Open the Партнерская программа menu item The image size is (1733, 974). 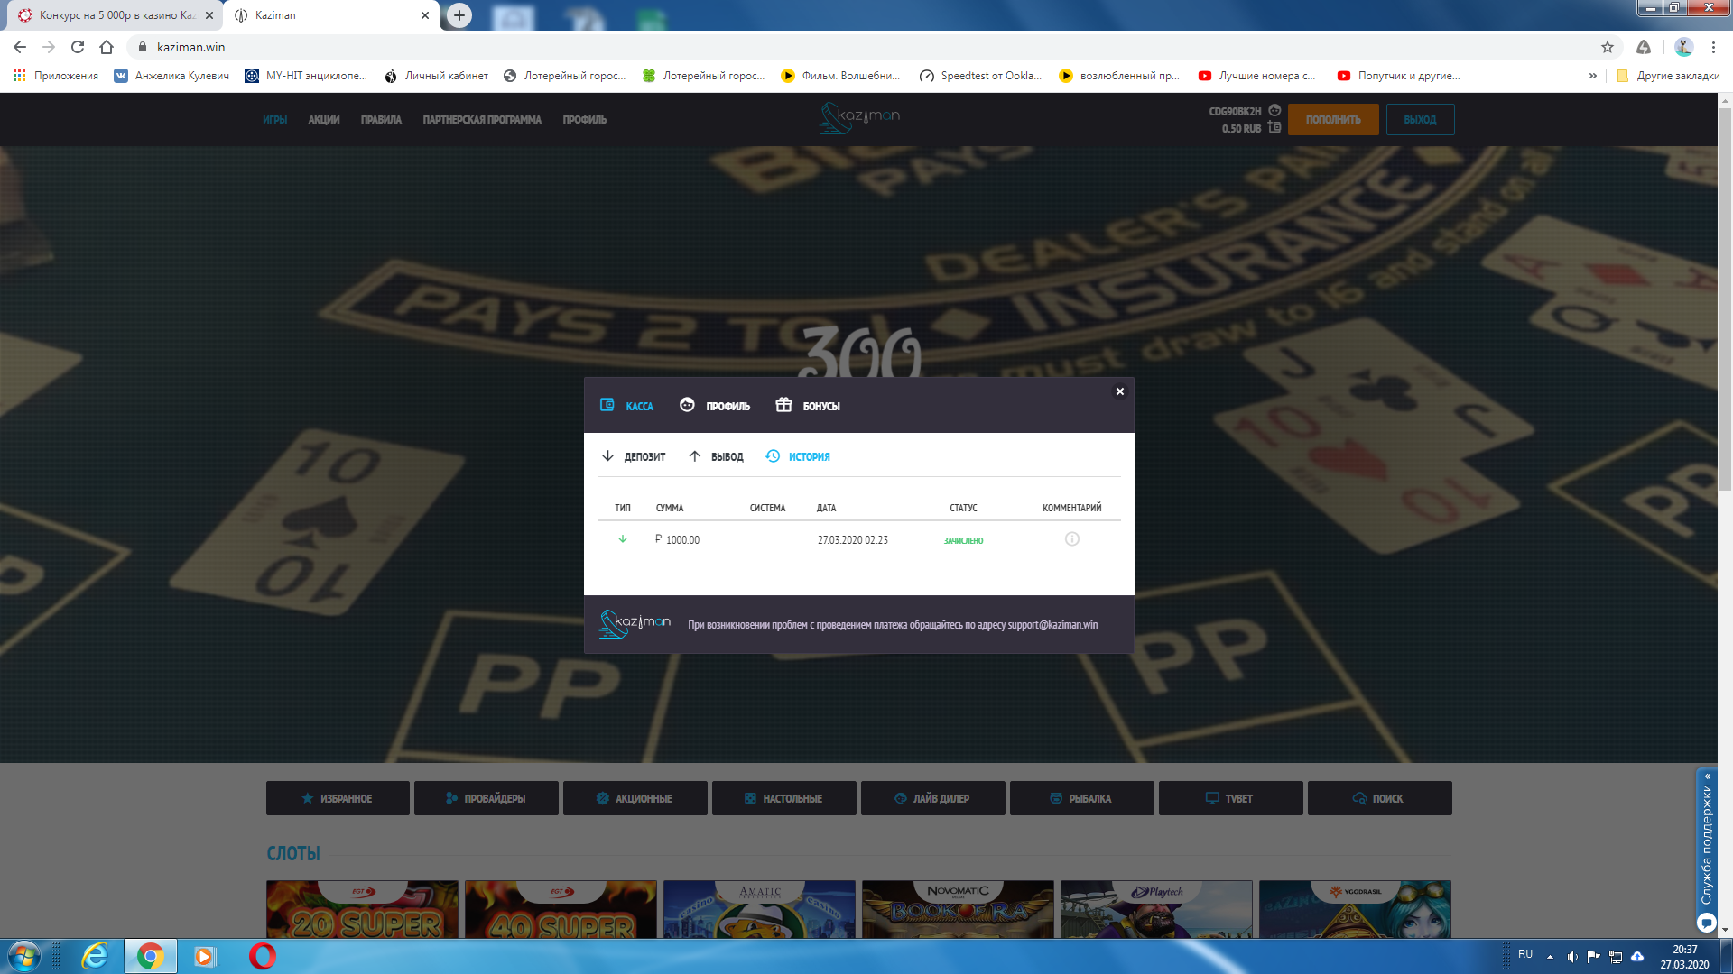click(x=482, y=120)
